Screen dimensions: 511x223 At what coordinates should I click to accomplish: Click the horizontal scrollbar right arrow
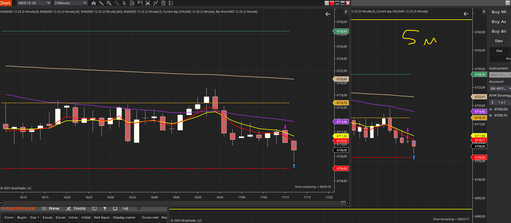tap(347, 203)
